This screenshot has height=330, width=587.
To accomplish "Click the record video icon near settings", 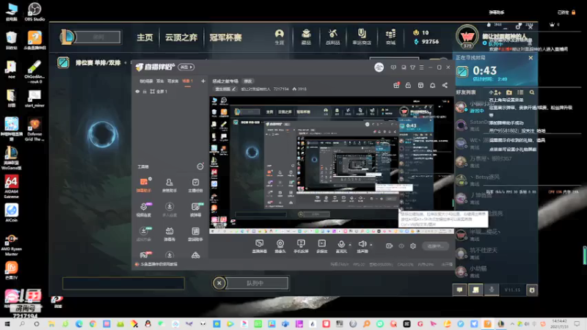I will point(390,246).
